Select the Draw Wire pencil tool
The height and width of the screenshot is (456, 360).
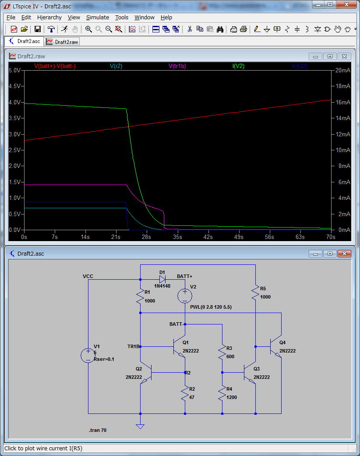[x=257, y=29]
